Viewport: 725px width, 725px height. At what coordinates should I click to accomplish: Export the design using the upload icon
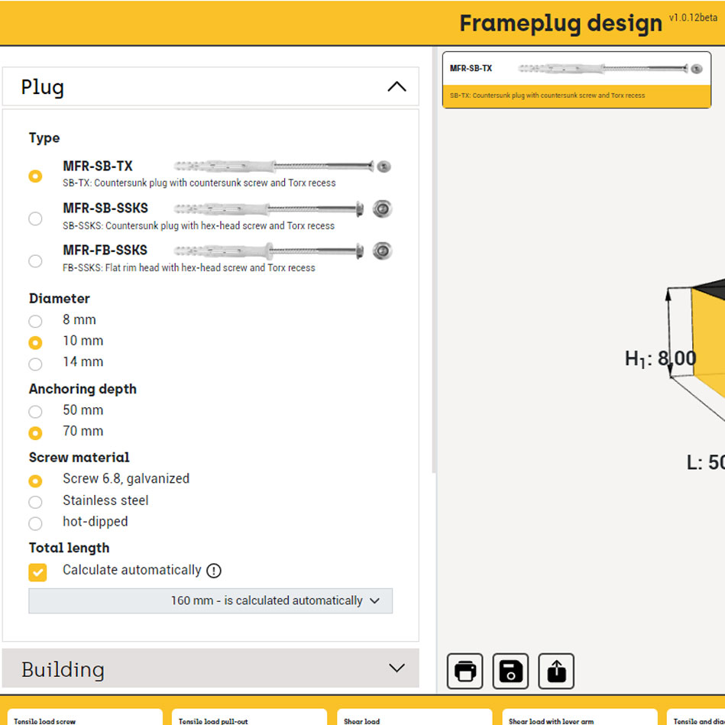coord(556,671)
